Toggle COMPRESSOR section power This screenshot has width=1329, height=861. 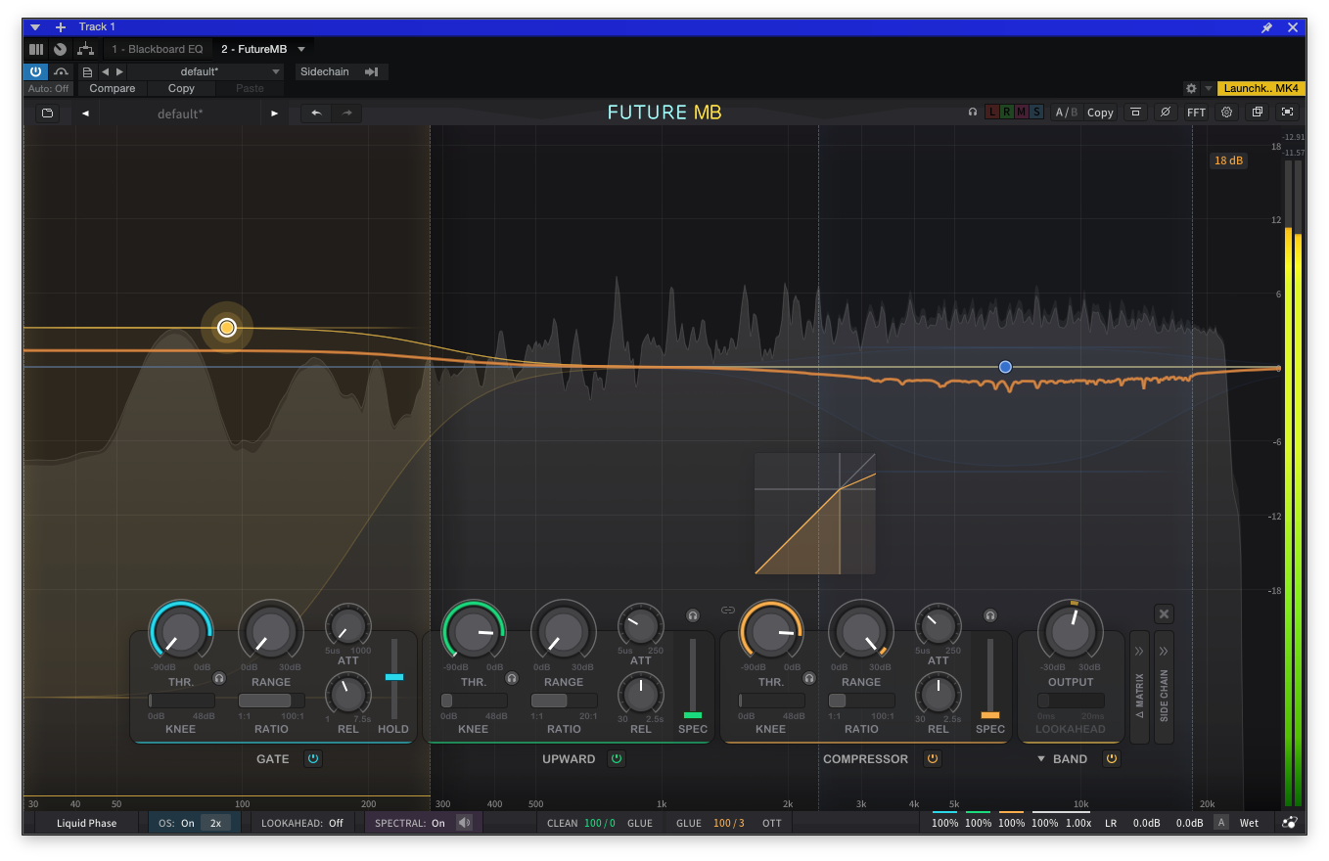pyautogui.click(x=933, y=758)
